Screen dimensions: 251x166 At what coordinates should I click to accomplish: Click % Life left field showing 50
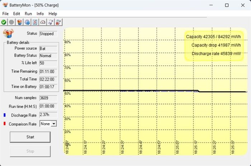coord(48,63)
